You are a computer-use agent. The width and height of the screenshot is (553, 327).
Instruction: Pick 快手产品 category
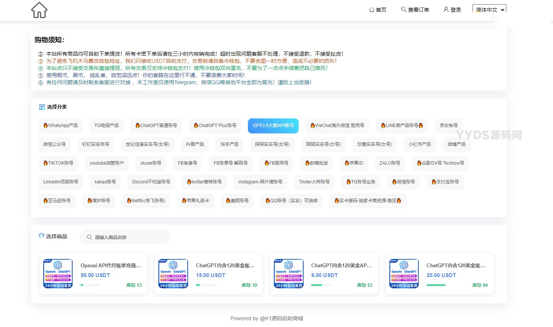(x=229, y=144)
